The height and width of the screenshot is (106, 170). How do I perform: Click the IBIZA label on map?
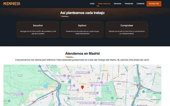pyautogui.click(x=119, y=84)
